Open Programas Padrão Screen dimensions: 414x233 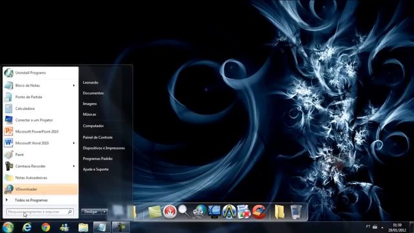(x=98, y=159)
